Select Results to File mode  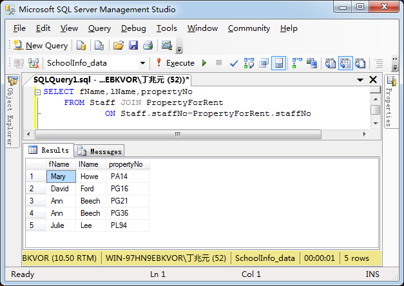[x=360, y=63]
